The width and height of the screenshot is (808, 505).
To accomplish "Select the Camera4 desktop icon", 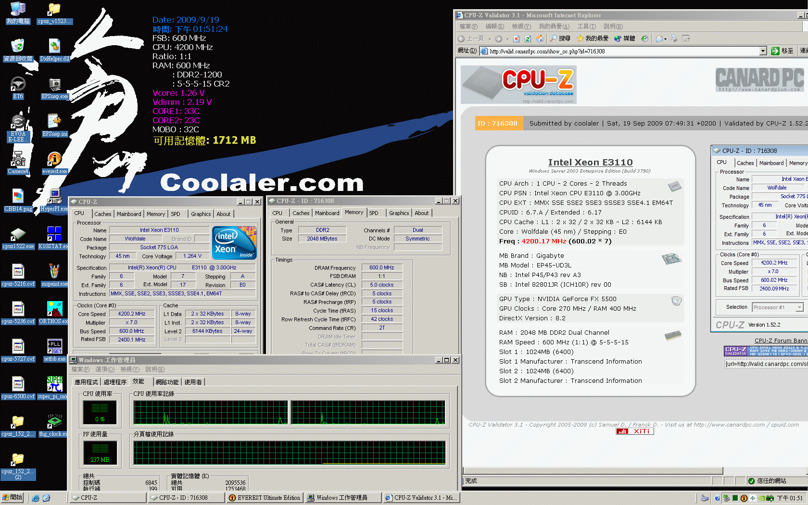I will click(x=18, y=163).
